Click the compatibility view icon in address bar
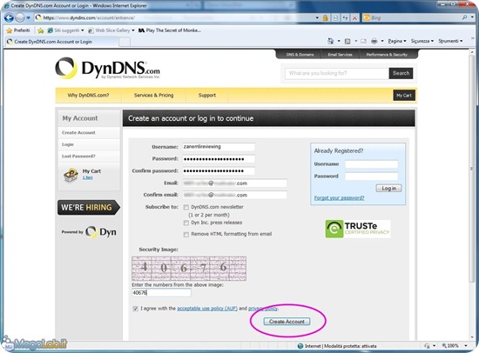The height and width of the screenshot is (353, 479). [x=335, y=18]
